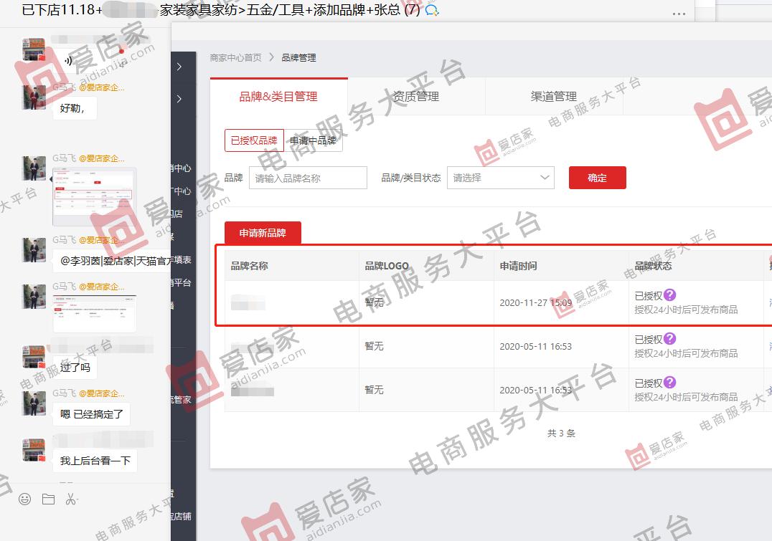Expand the sidebar with the top chevron arrow

pyautogui.click(x=179, y=65)
